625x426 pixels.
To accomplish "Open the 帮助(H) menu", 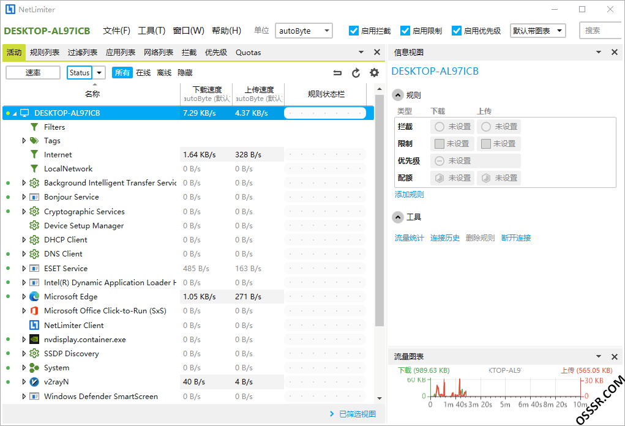I will (x=226, y=31).
